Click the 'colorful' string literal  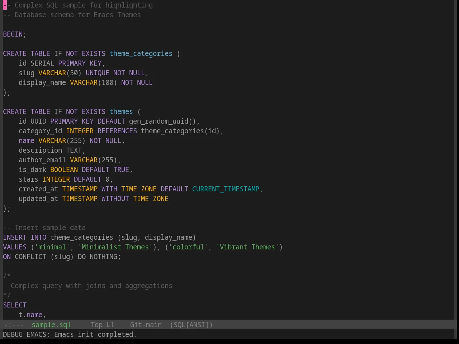[x=188, y=247]
